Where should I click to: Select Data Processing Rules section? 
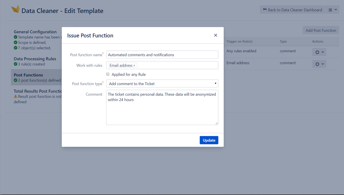point(35,59)
